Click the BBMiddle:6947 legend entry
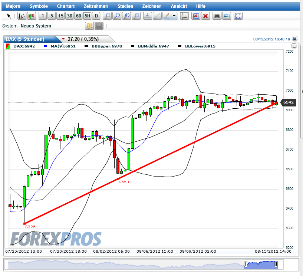This screenshot has width=303, height=276. point(154,46)
